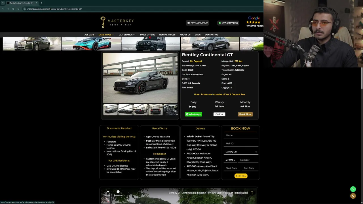
Task: Select the Exotic Cars category thumbnail
Action: click(252, 44)
